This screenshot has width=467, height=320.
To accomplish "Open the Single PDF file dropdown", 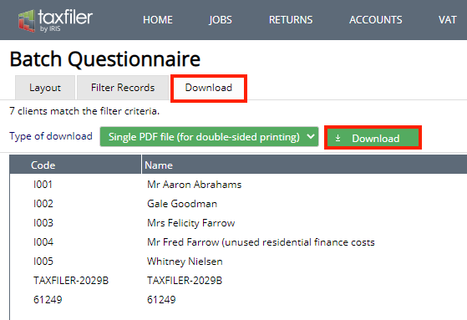I will [x=209, y=137].
